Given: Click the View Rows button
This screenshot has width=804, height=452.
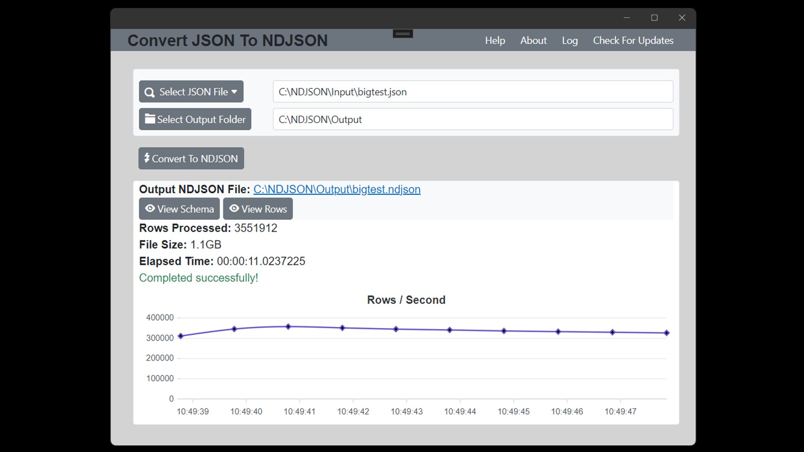Looking at the screenshot, I should click(x=258, y=209).
